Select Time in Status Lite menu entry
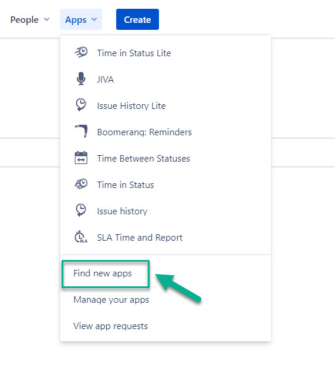335x373 pixels. click(165, 53)
